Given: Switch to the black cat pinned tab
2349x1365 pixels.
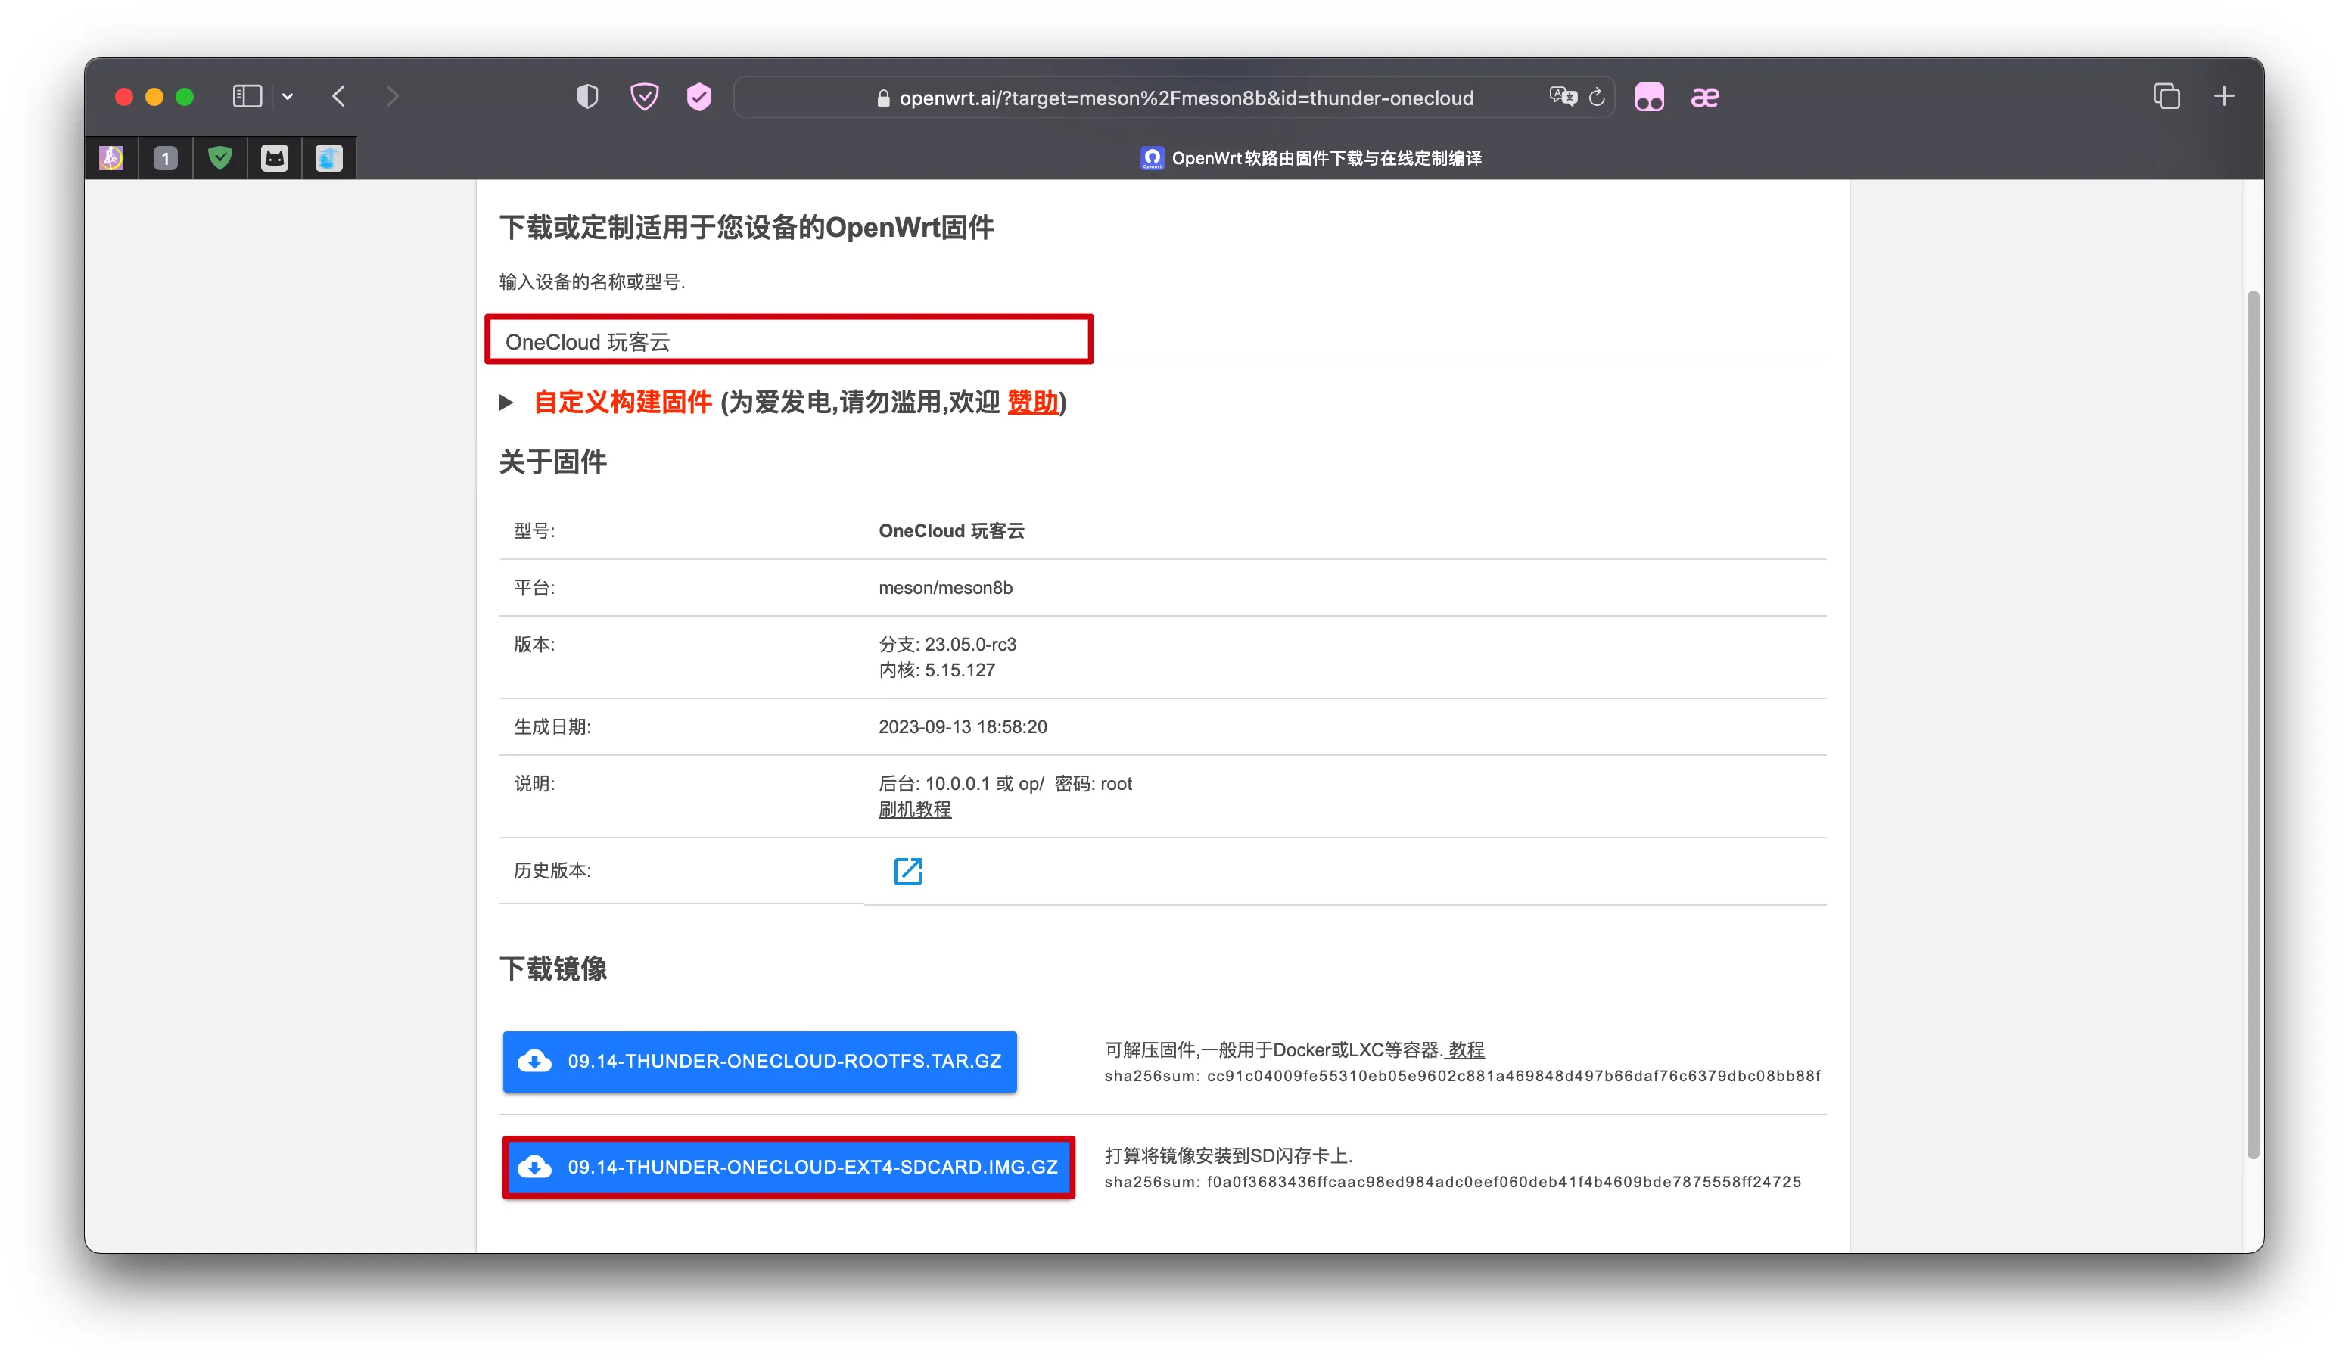Looking at the screenshot, I should coord(274,158).
